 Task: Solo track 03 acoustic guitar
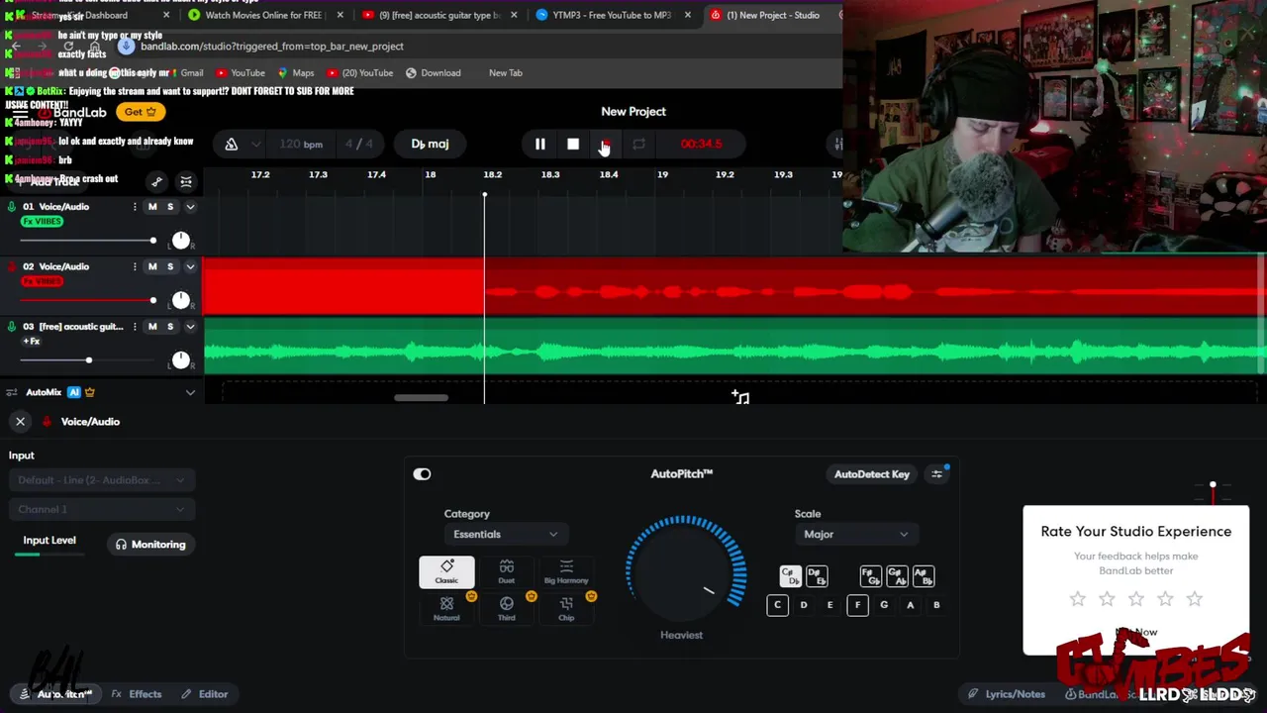170,327
